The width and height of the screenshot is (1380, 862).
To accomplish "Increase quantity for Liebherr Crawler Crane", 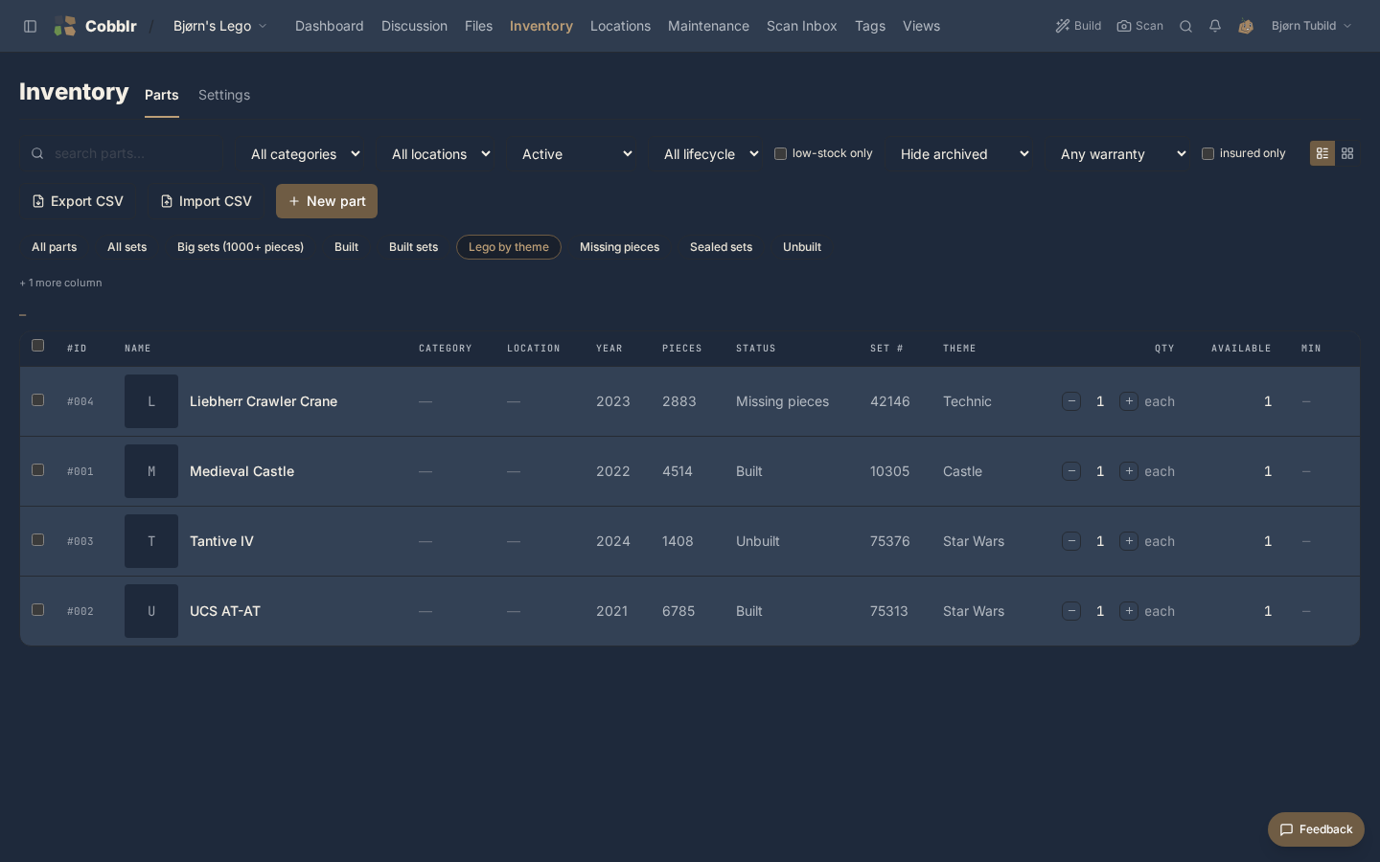I will pyautogui.click(x=1129, y=401).
